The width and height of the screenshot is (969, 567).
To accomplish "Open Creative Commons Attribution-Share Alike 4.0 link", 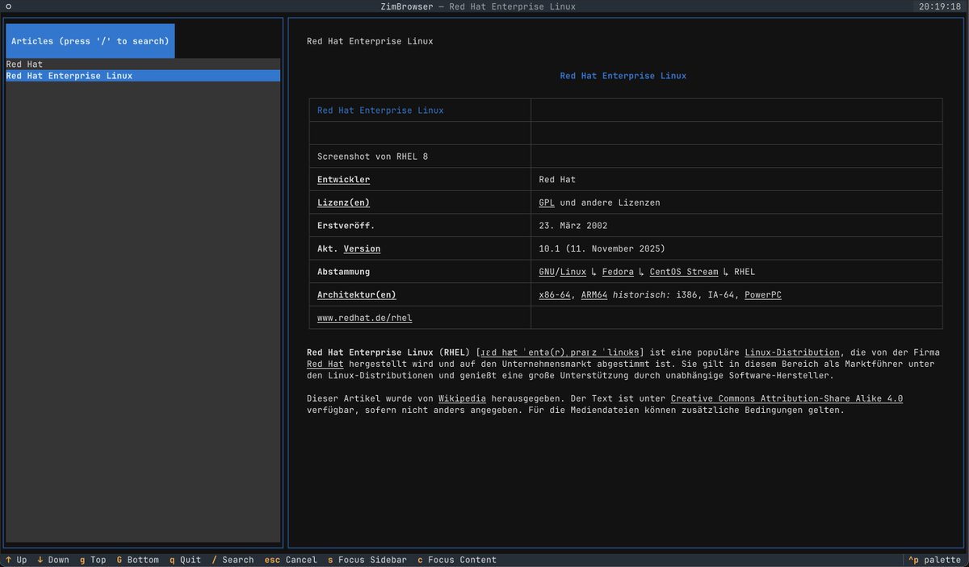I will (787, 398).
